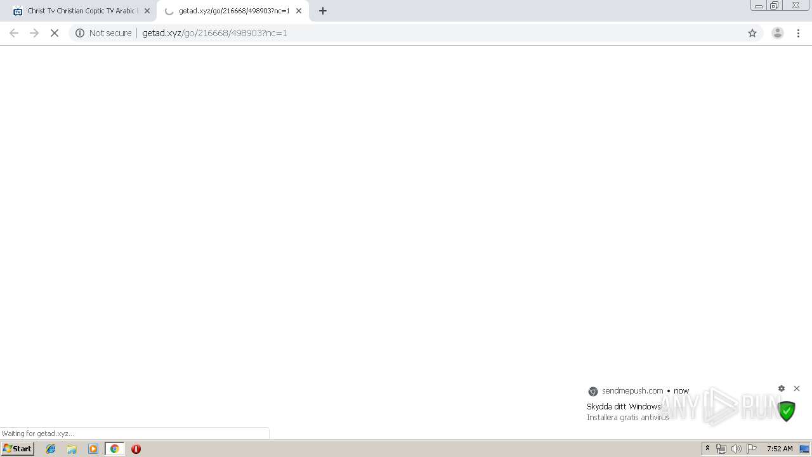The height and width of the screenshot is (457, 812).
Task: Launch Internet Explorer from the taskbar
Action: click(x=51, y=449)
